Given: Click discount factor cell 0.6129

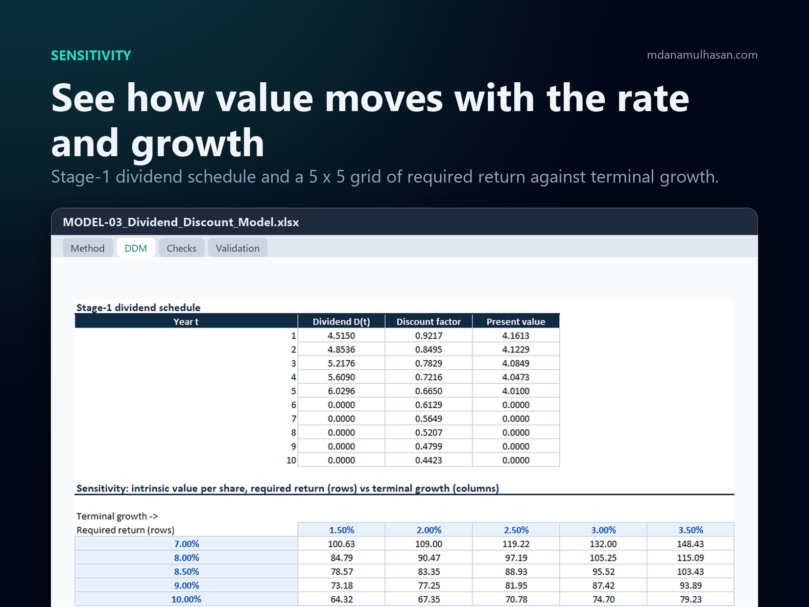Looking at the screenshot, I should 428,405.
